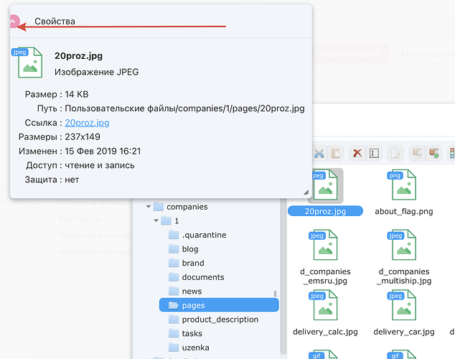Click the pink close button on Свойства dialog
Screen dimensions: 455x359
pyautogui.click(x=14, y=22)
